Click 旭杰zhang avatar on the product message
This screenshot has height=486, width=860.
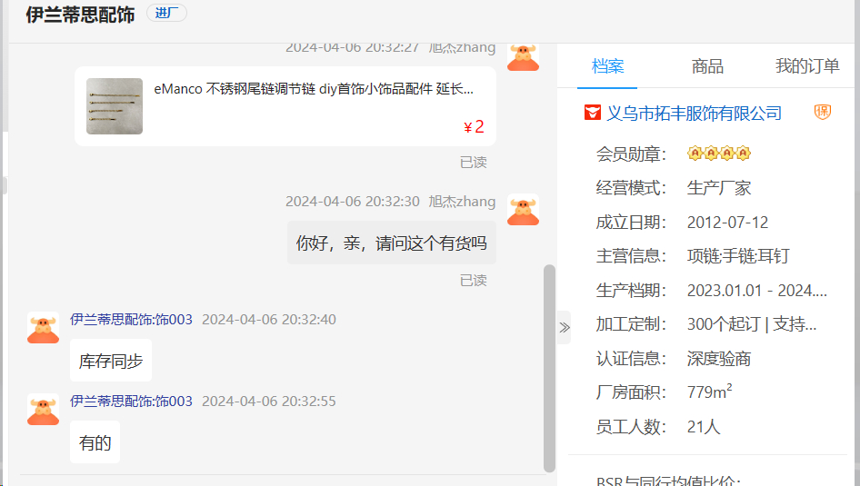523,57
